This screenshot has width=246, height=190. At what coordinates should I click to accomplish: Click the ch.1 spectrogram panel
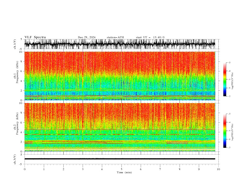pos(120,76)
